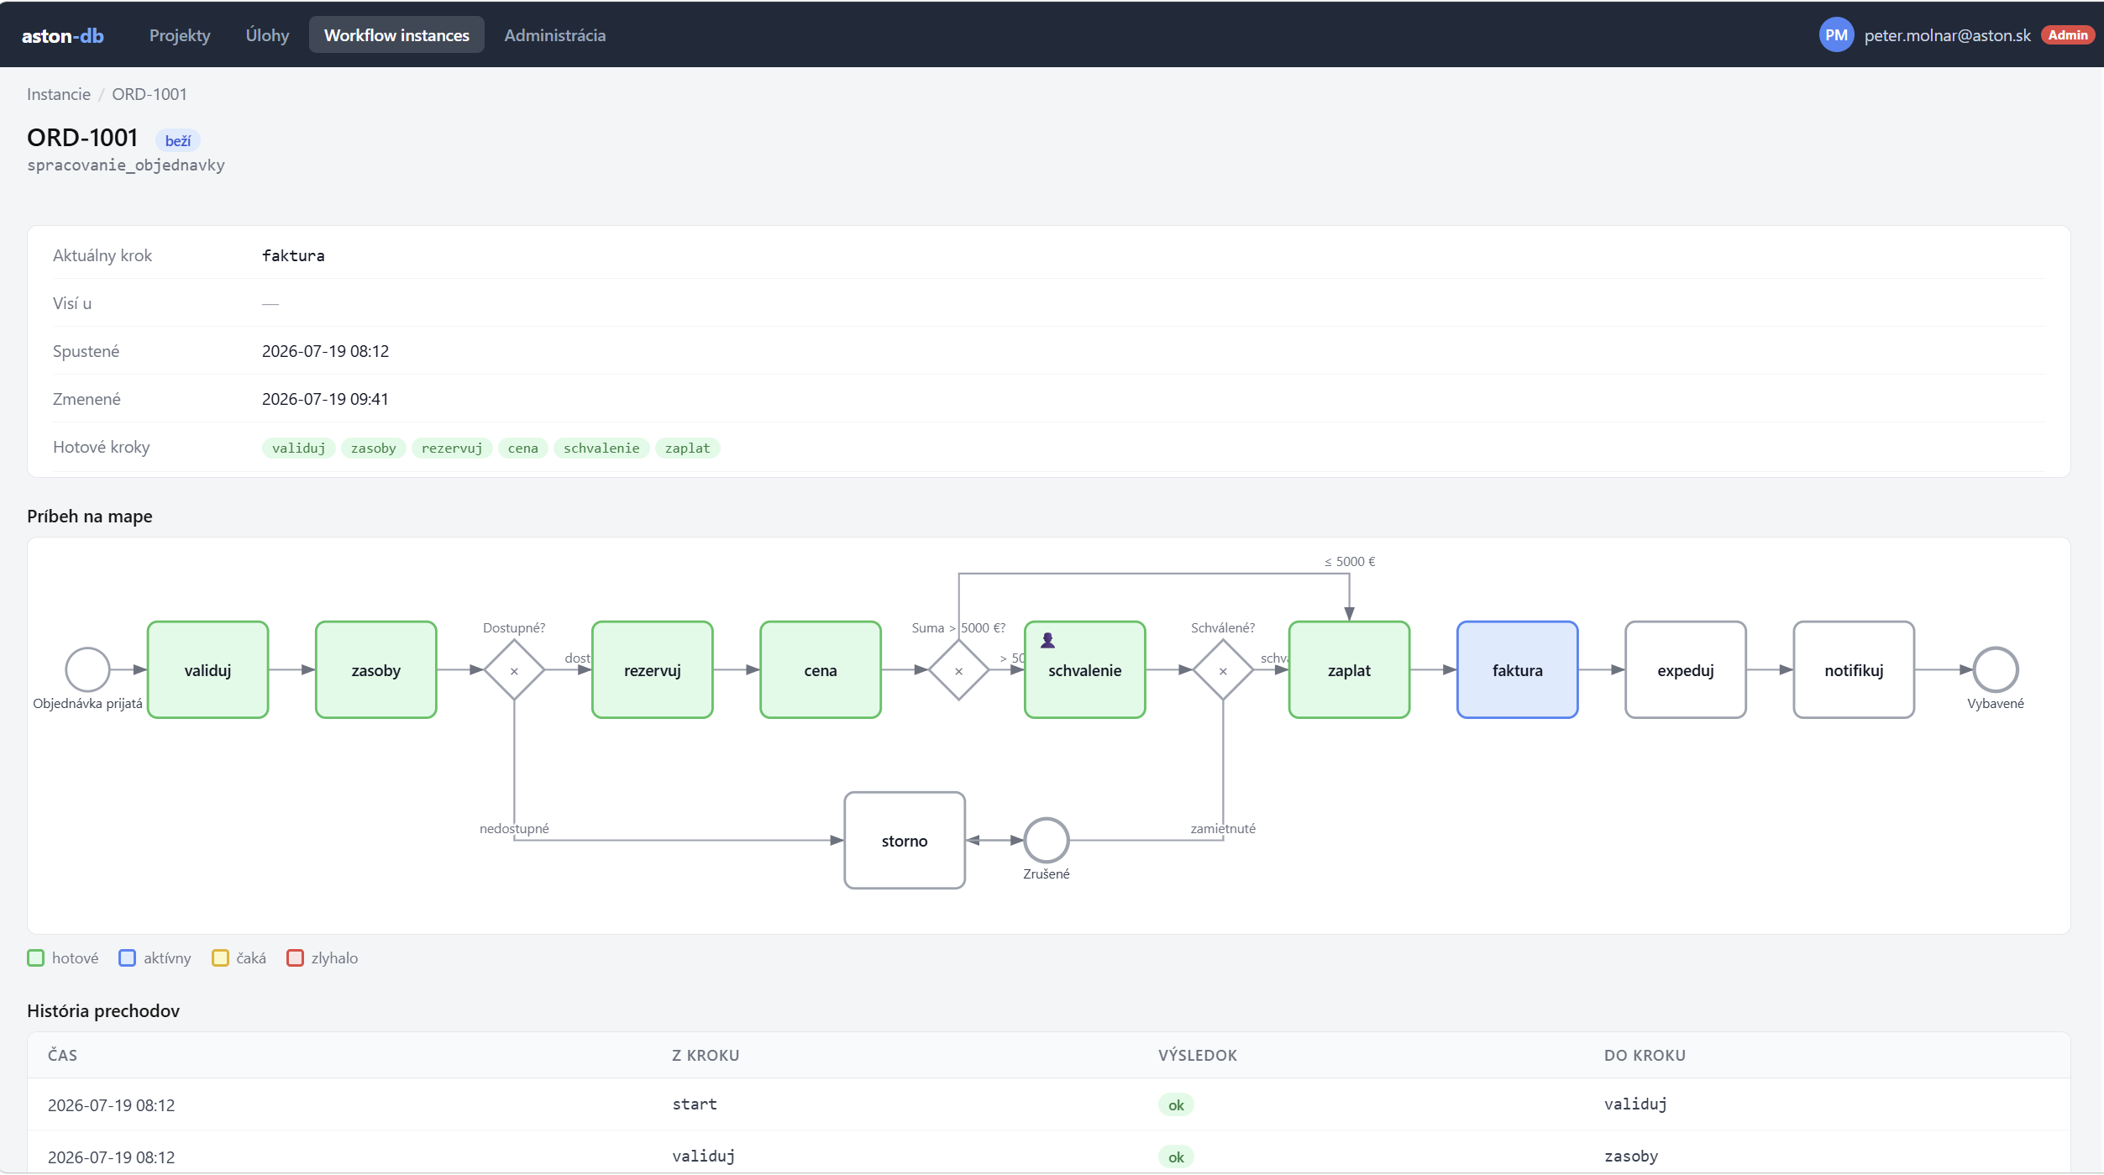Select the rezervuj node on the map

(x=652, y=670)
